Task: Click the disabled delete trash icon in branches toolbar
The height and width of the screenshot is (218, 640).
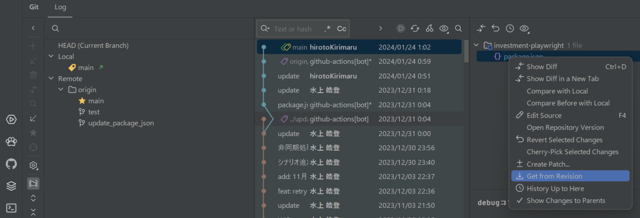Action: pos(33,75)
